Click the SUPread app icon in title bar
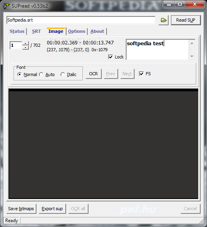 6,6
